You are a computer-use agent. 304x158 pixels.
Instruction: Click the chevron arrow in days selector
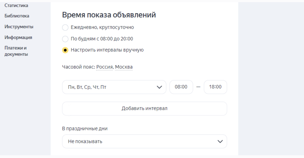click(159, 87)
